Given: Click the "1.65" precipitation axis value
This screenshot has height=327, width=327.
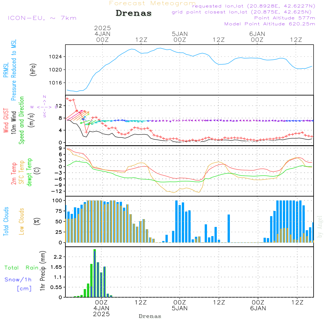Looking at the screenshot, I should point(56,267).
